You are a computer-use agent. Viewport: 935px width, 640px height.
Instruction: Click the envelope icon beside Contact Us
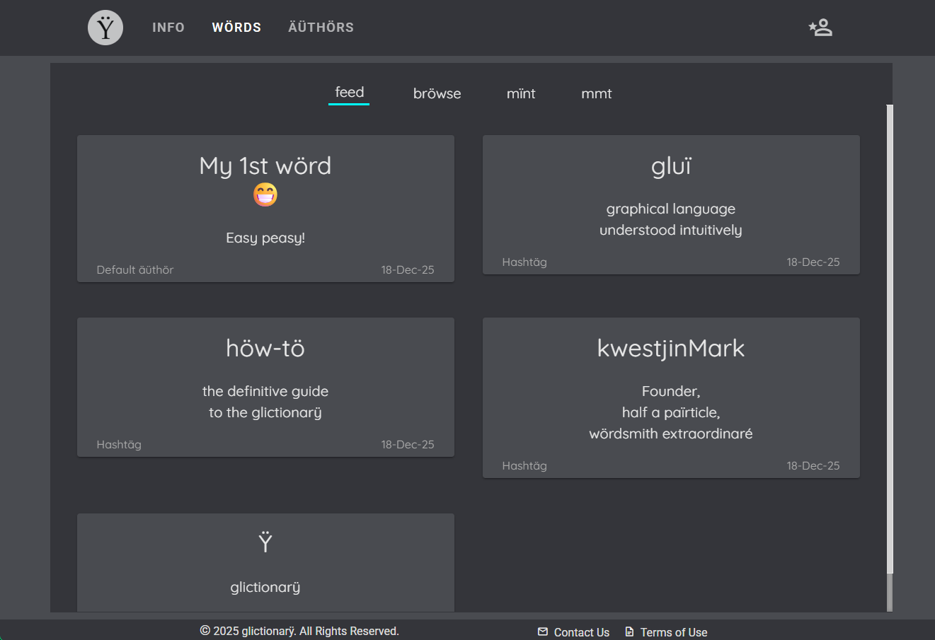(542, 632)
